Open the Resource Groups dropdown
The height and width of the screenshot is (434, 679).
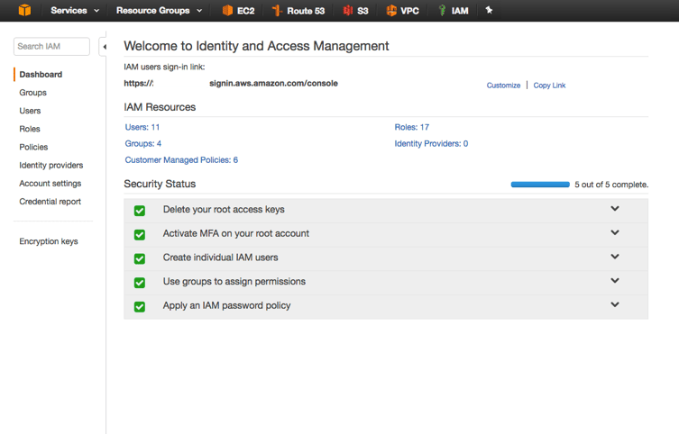(x=159, y=11)
